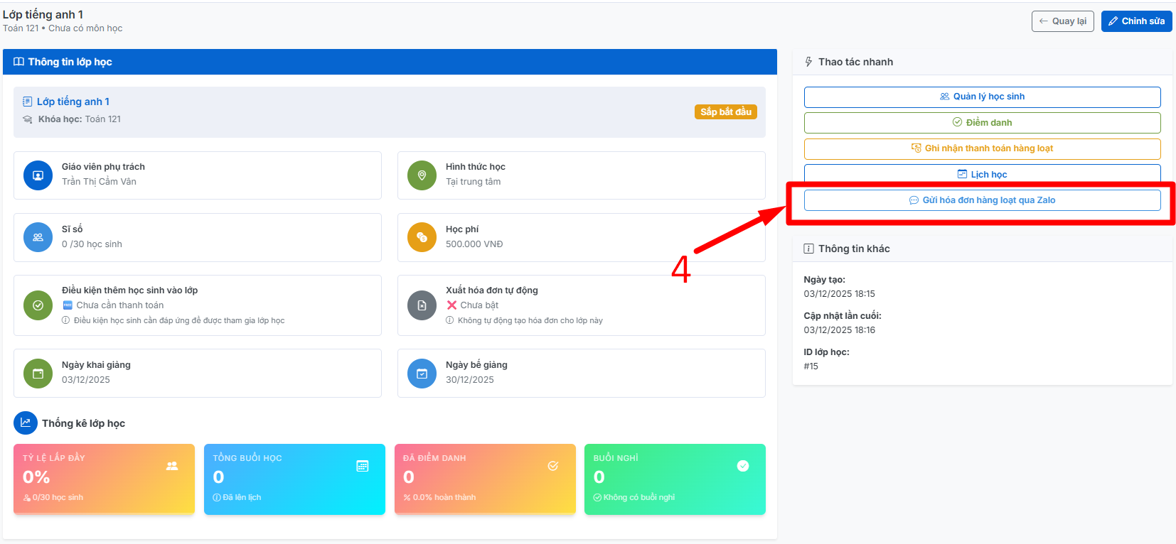The height and width of the screenshot is (544, 1176).
Task: Click the green checkmark icon for Điều kiện thêm học sinh
Action: click(38, 305)
